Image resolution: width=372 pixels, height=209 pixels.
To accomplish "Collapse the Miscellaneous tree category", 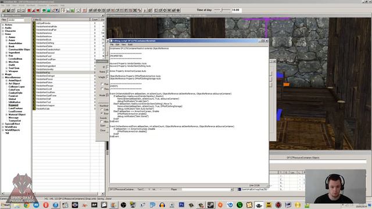I will [x=3, y=77].
